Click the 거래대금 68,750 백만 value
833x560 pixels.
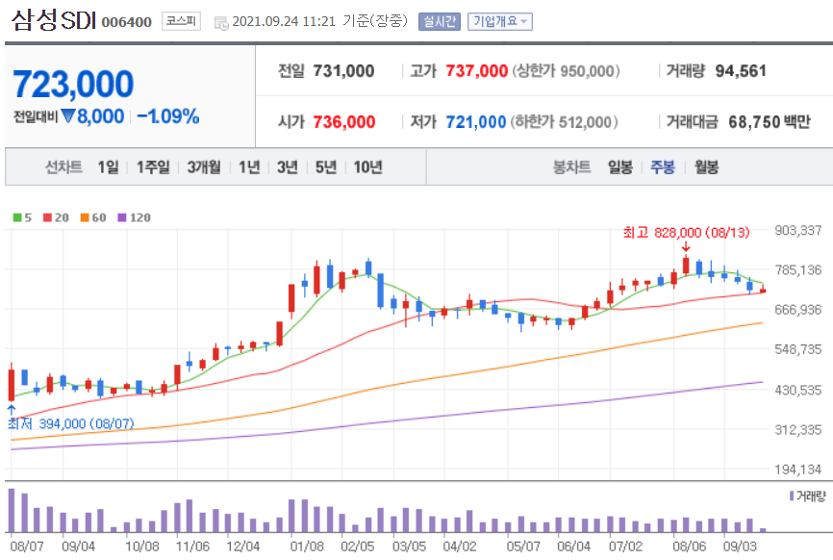(x=770, y=121)
